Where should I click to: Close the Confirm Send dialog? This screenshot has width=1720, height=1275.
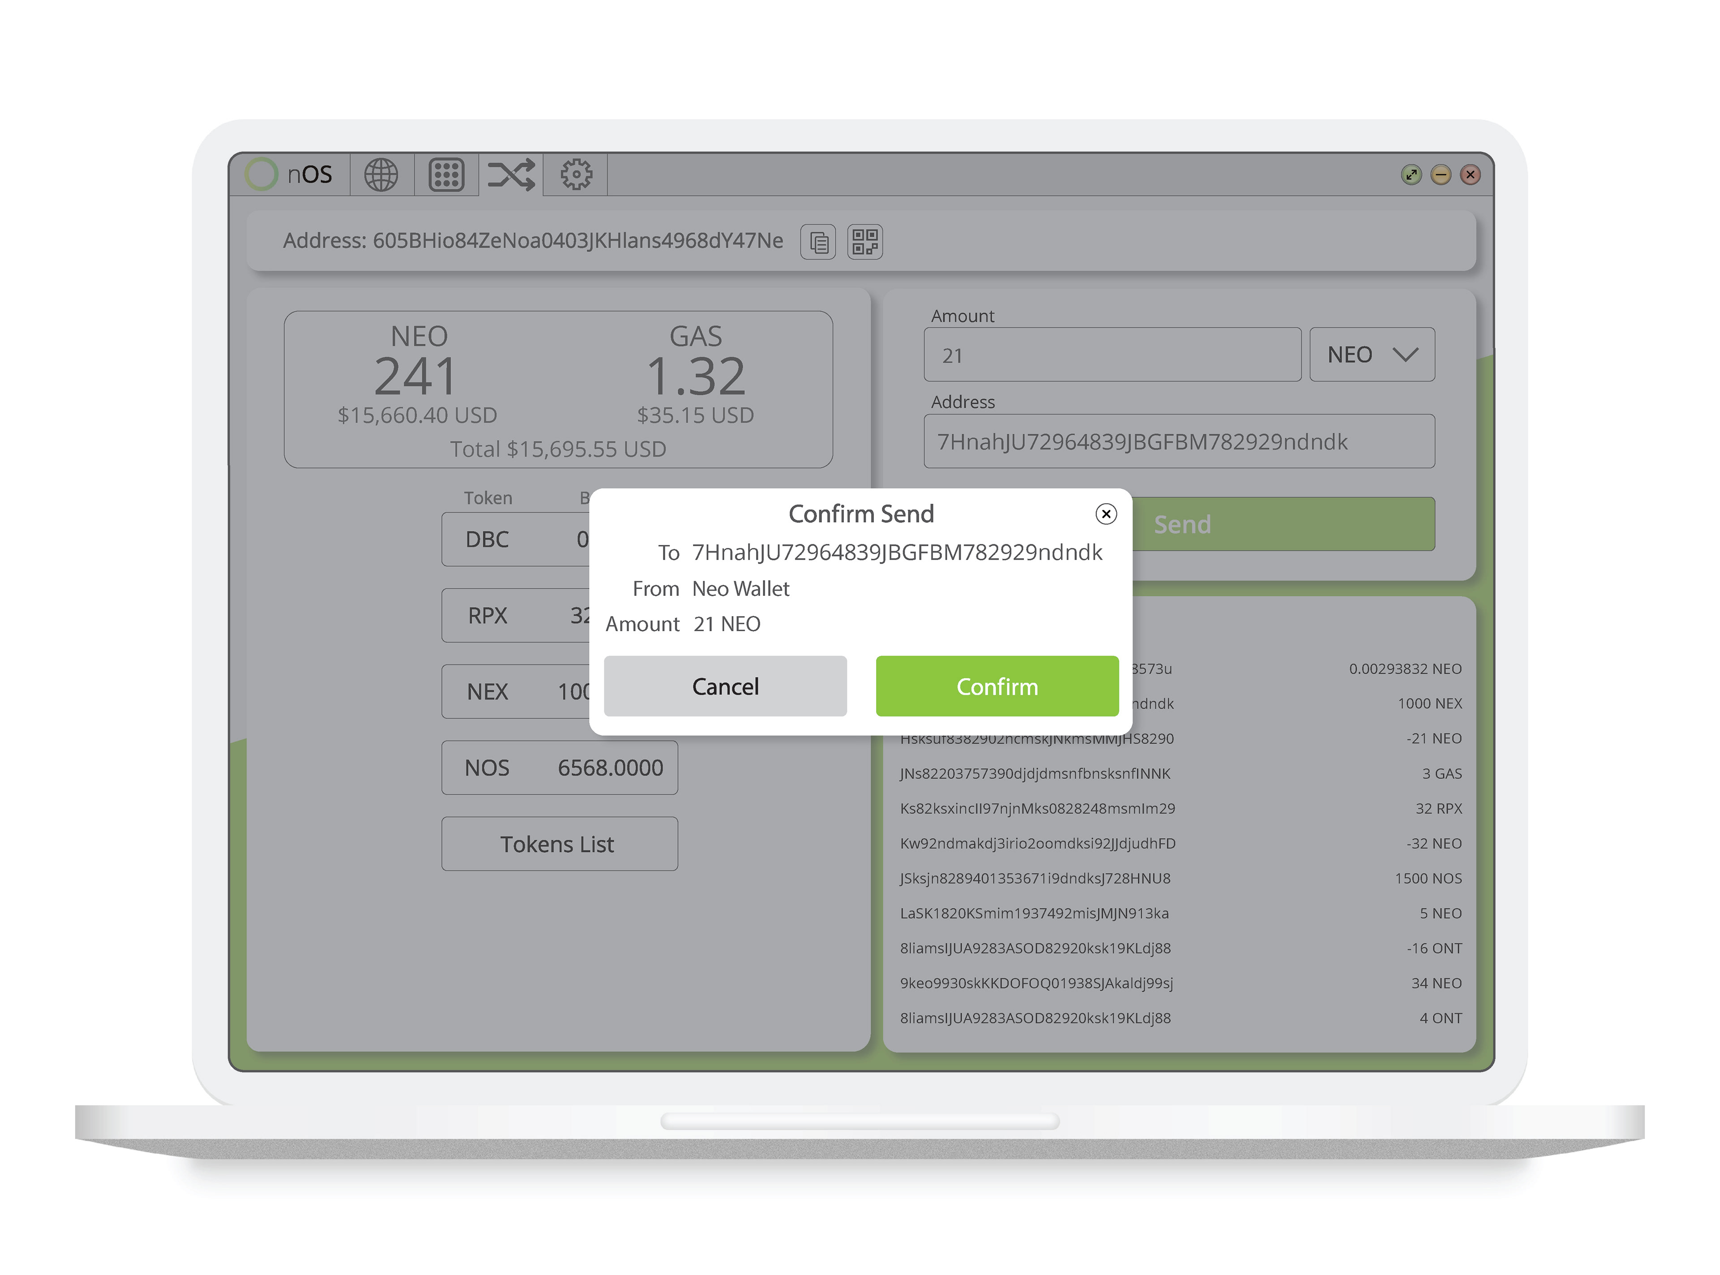point(1105,514)
